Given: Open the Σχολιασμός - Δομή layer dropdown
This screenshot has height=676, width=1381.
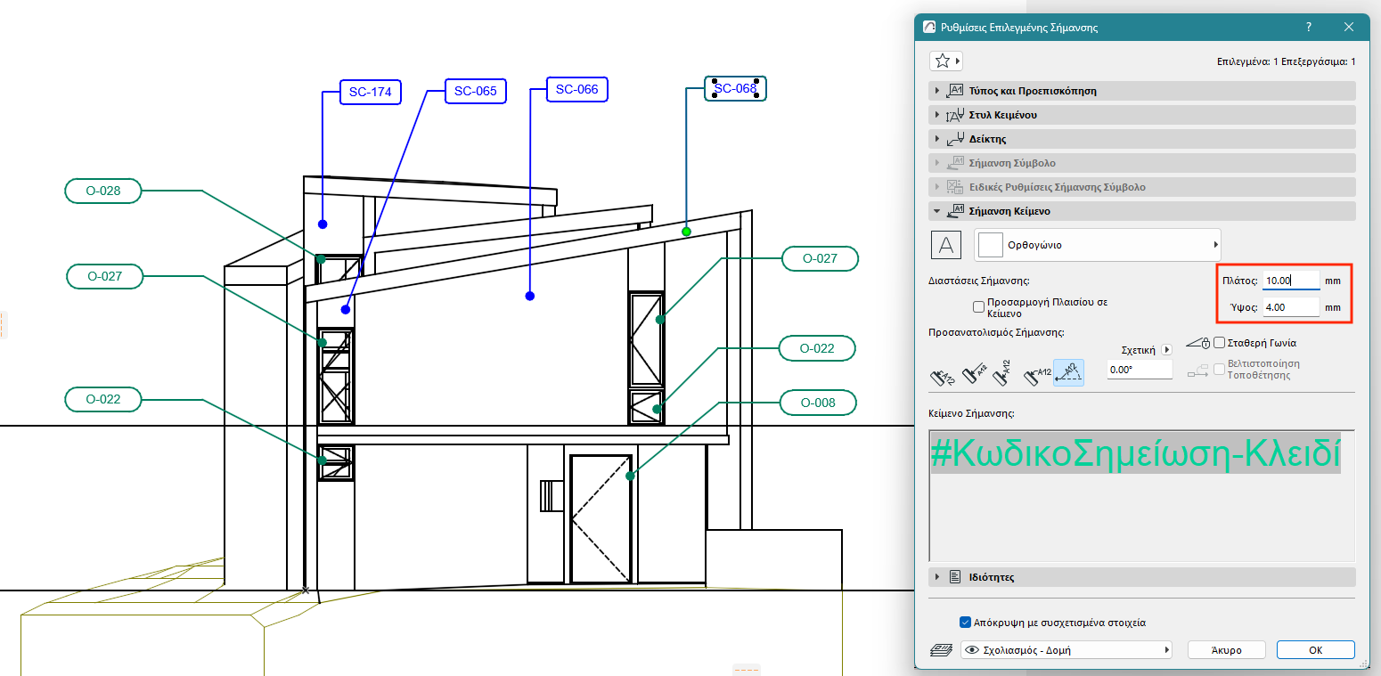Looking at the screenshot, I should 1066,650.
